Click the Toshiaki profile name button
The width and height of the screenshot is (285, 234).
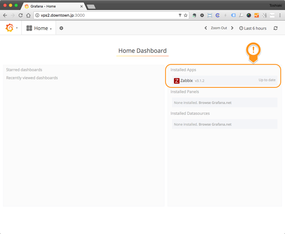tap(276, 6)
